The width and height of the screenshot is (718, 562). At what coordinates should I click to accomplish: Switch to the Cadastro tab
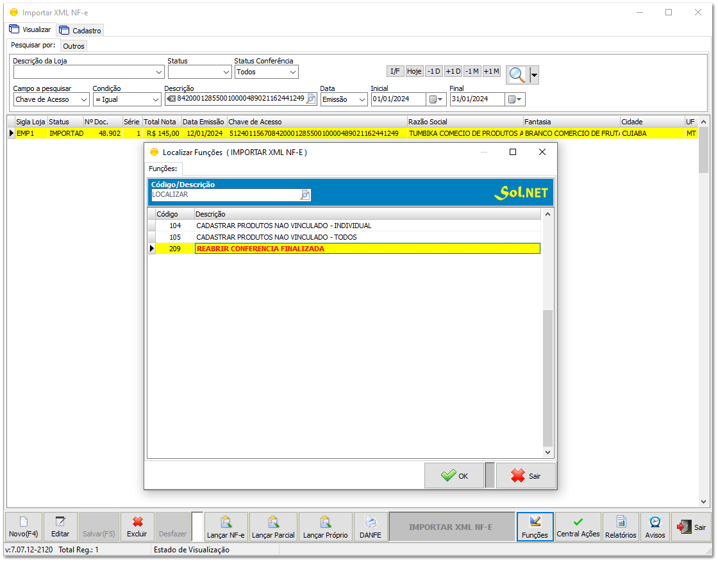pyautogui.click(x=80, y=30)
